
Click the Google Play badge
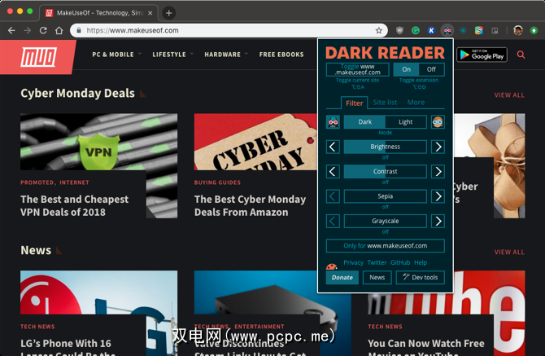tap(482, 55)
